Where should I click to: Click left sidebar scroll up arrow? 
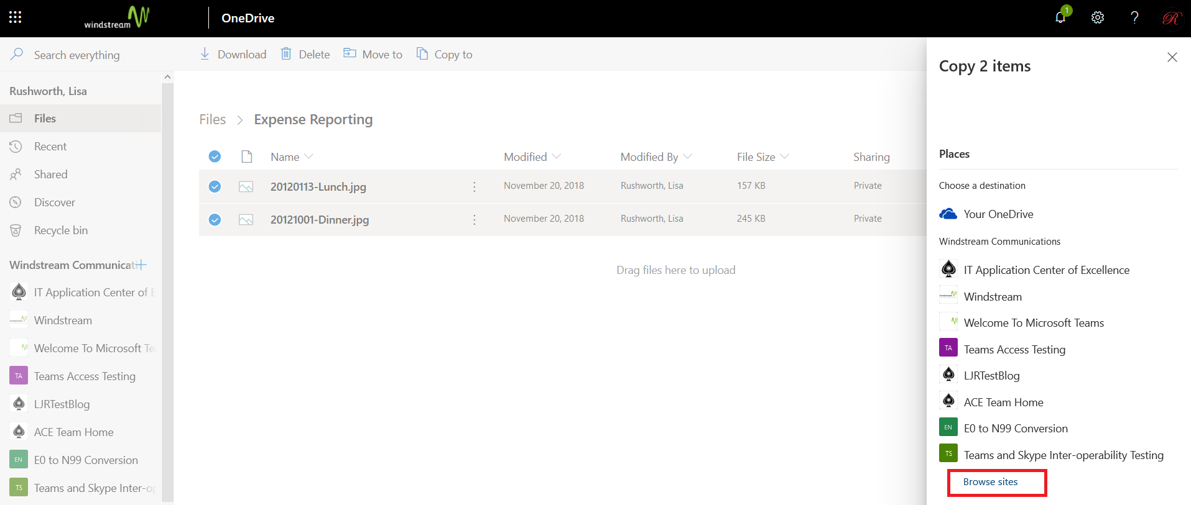(x=167, y=77)
